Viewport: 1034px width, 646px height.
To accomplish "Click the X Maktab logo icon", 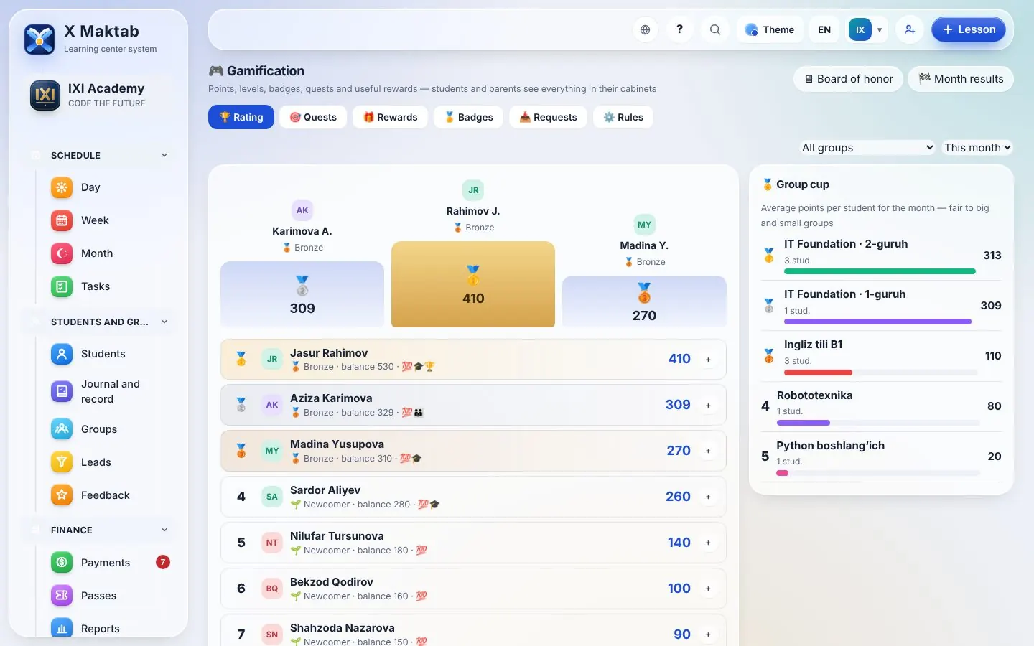I will (x=39, y=39).
